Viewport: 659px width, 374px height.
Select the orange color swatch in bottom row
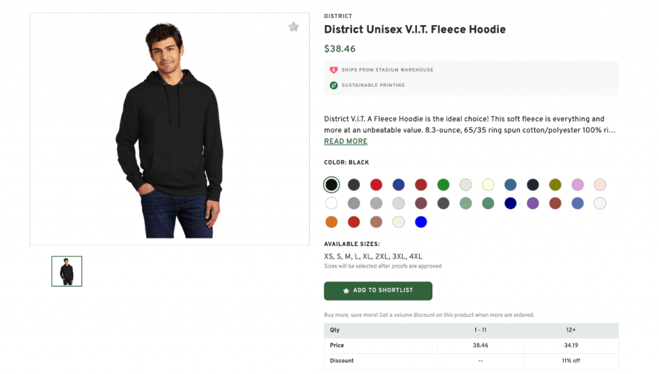[331, 222]
